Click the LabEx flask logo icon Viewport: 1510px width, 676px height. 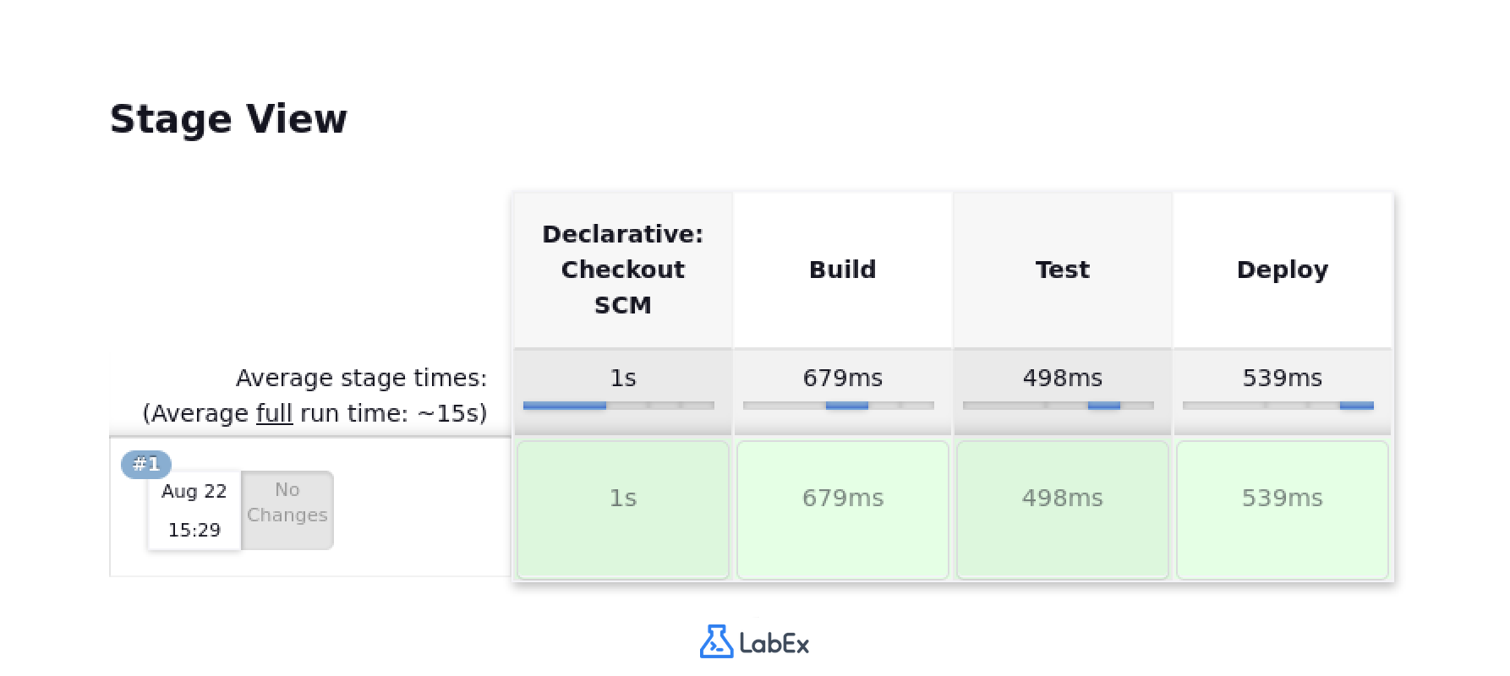pos(717,643)
